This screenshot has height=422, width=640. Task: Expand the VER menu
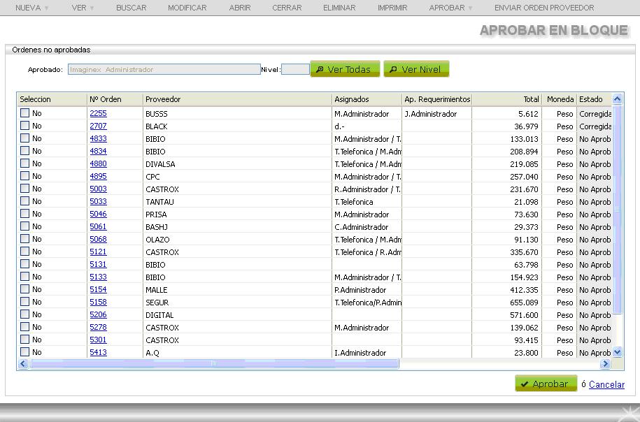(83, 8)
